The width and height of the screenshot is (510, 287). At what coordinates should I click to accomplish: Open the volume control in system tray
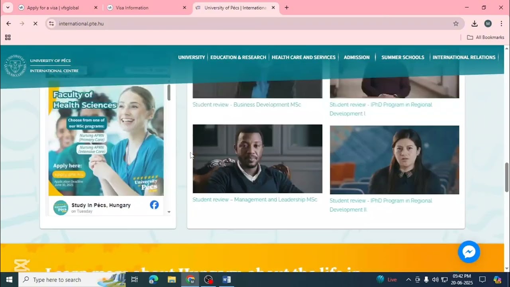pyautogui.click(x=435, y=279)
